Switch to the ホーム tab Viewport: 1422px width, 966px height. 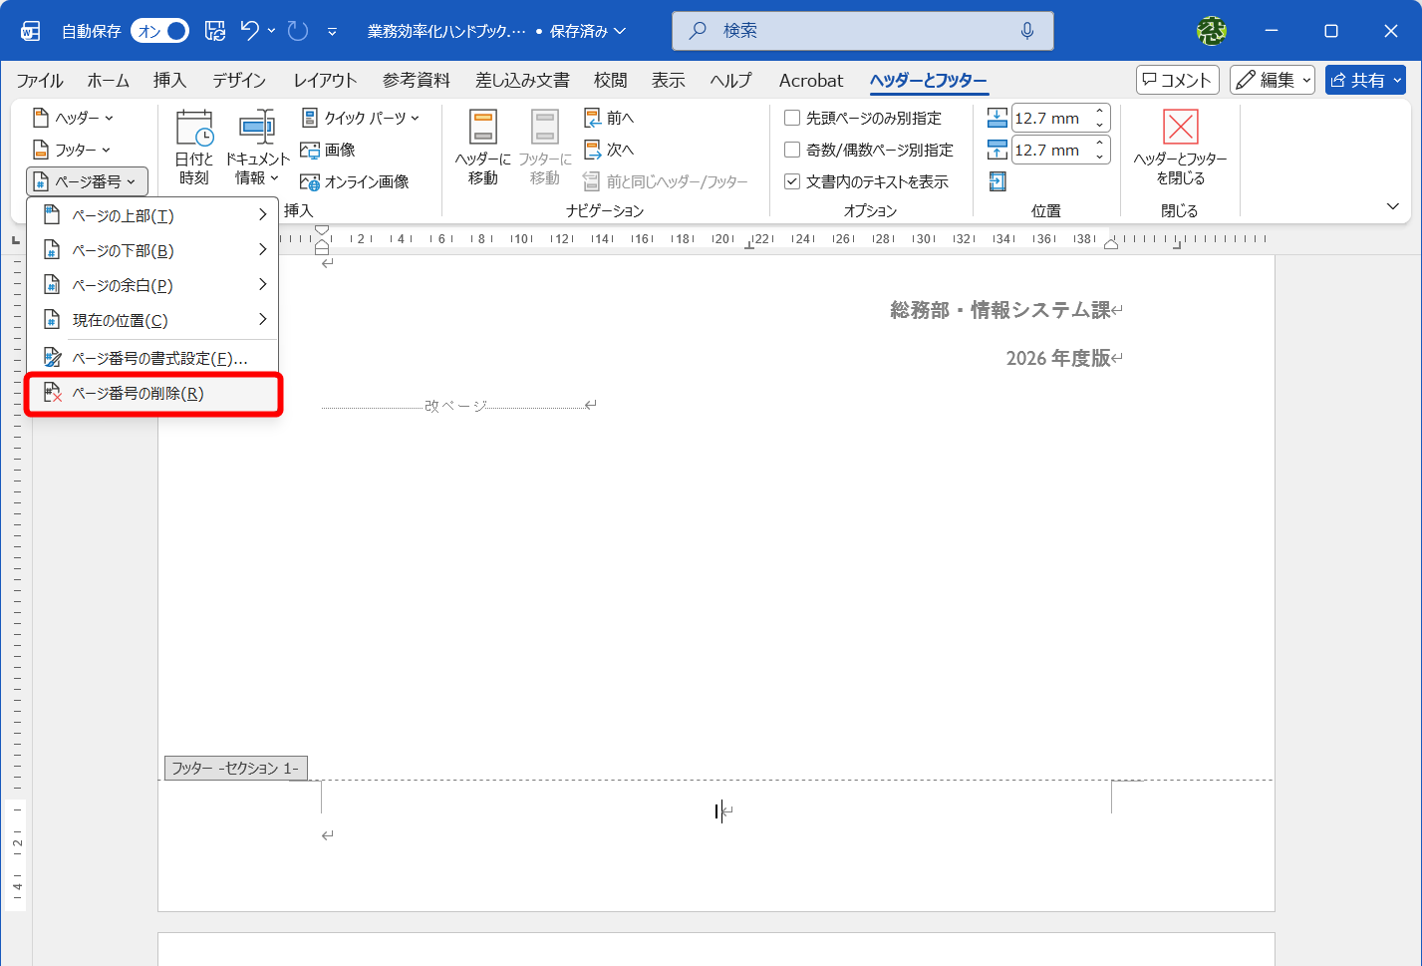(109, 81)
